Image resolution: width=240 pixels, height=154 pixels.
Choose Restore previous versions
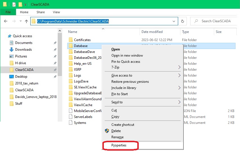point(130,82)
